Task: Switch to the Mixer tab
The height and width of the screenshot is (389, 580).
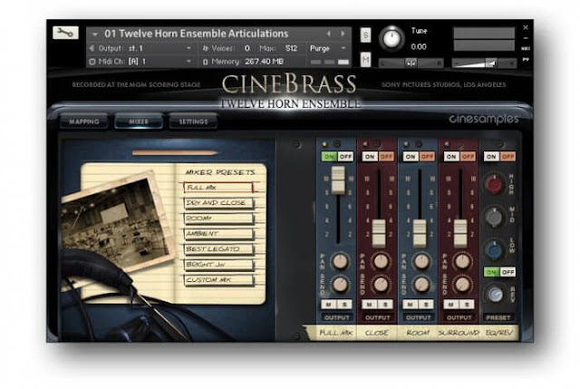Action: click(x=139, y=122)
